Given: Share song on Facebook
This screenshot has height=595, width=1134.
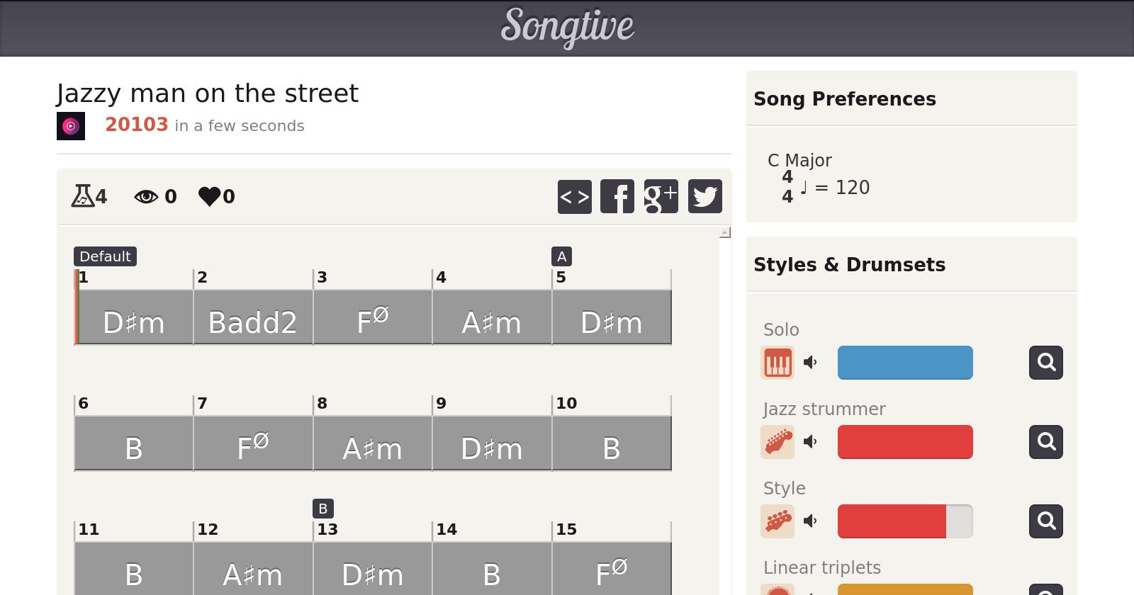Looking at the screenshot, I should tap(617, 196).
